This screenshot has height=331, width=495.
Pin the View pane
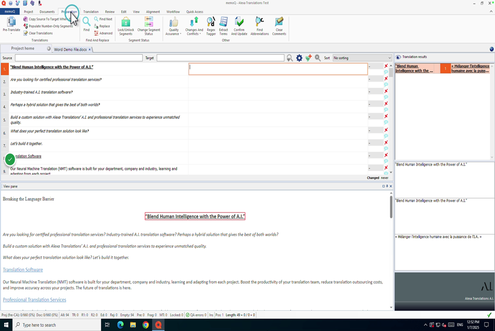(387, 187)
